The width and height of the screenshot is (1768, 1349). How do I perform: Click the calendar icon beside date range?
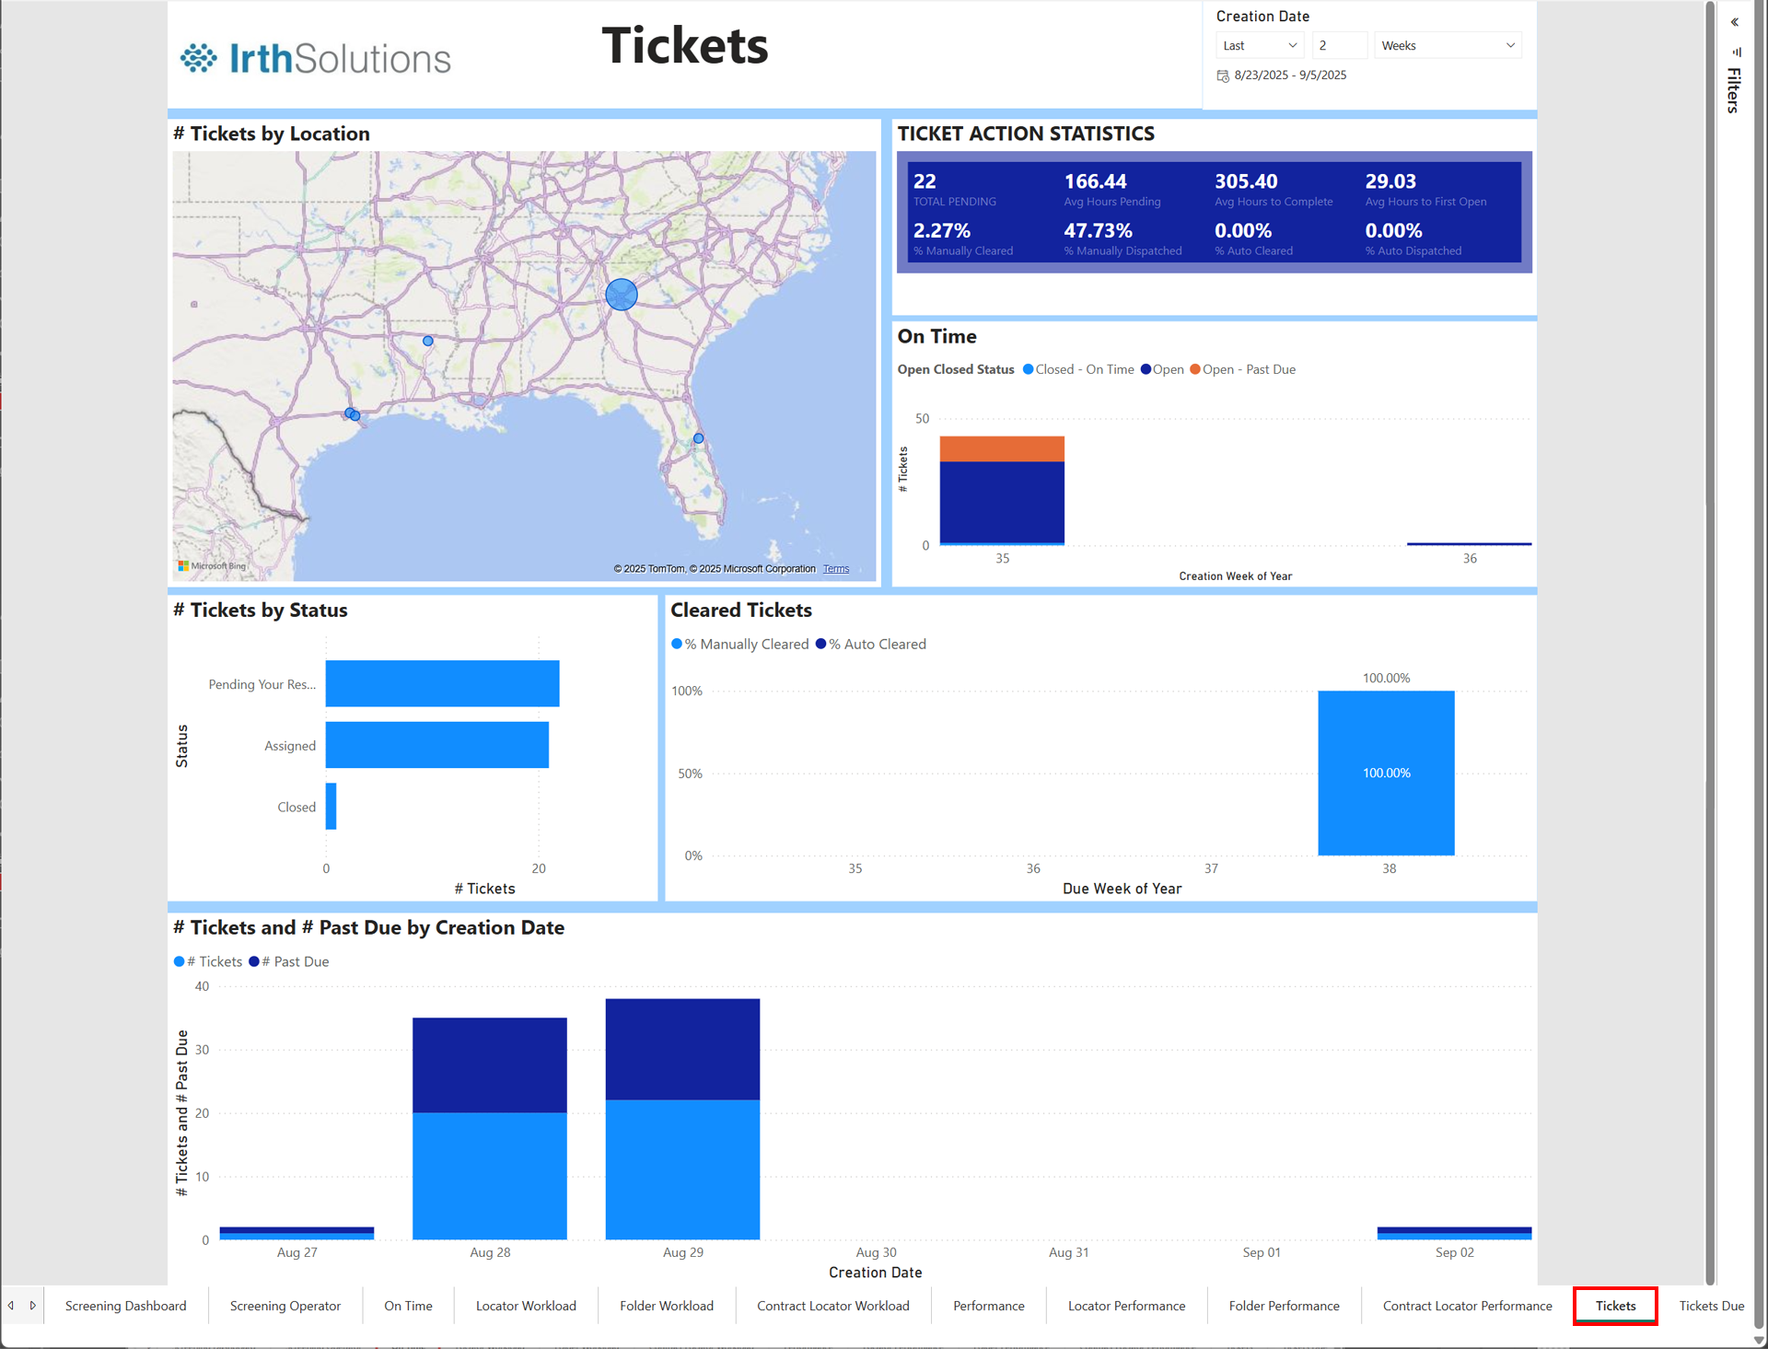click(1223, 76)
